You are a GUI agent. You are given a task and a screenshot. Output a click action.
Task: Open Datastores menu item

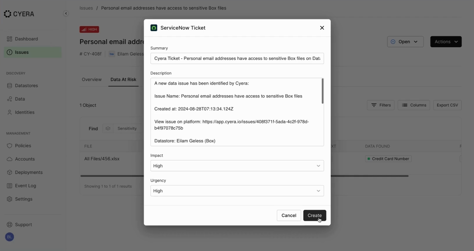[x=33, y=86]
